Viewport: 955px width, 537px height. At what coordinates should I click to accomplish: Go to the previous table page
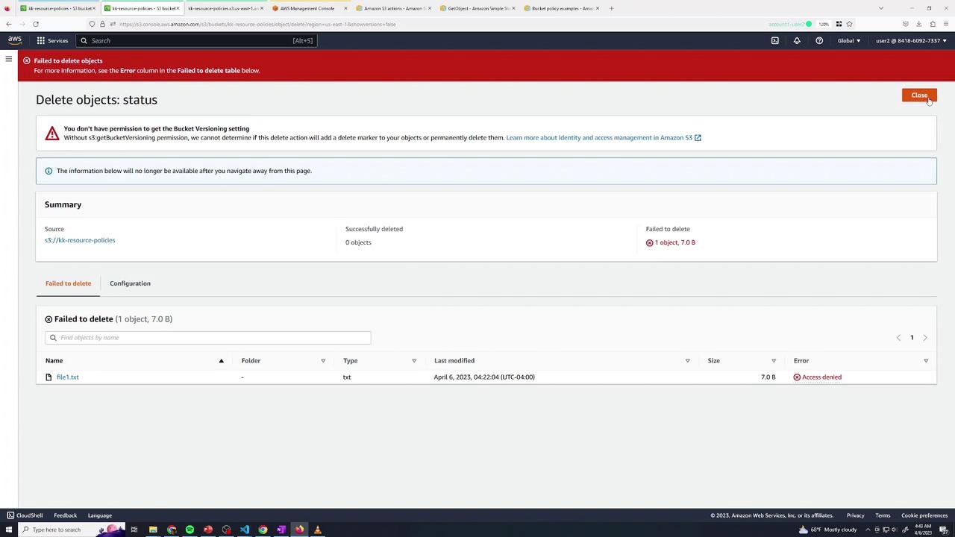898,338
